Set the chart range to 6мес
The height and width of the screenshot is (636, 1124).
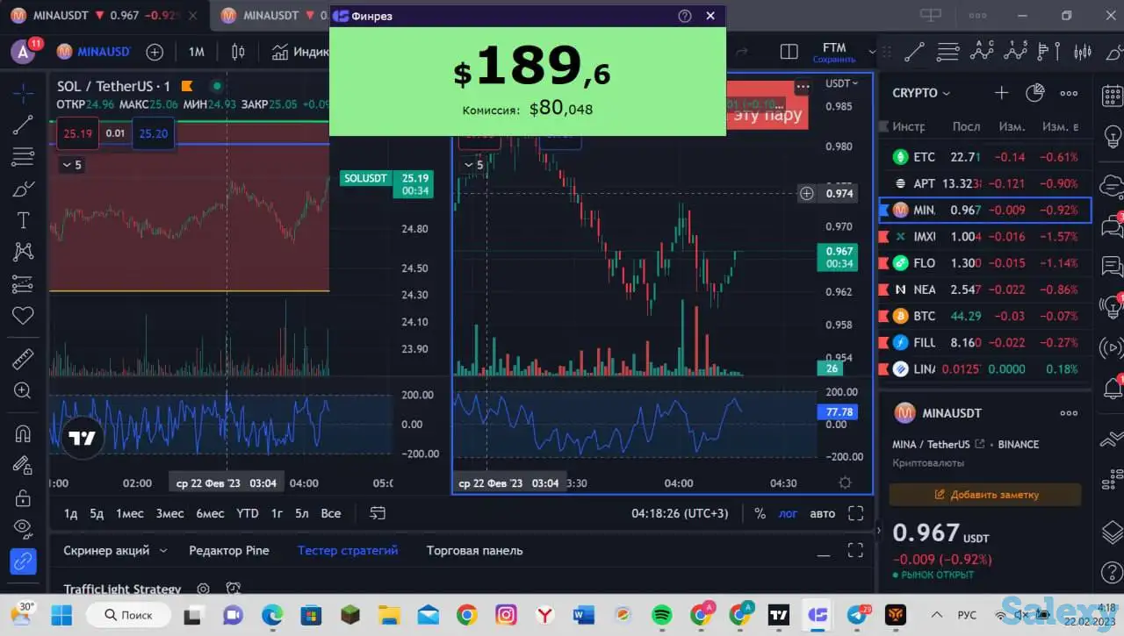(210, 513)
